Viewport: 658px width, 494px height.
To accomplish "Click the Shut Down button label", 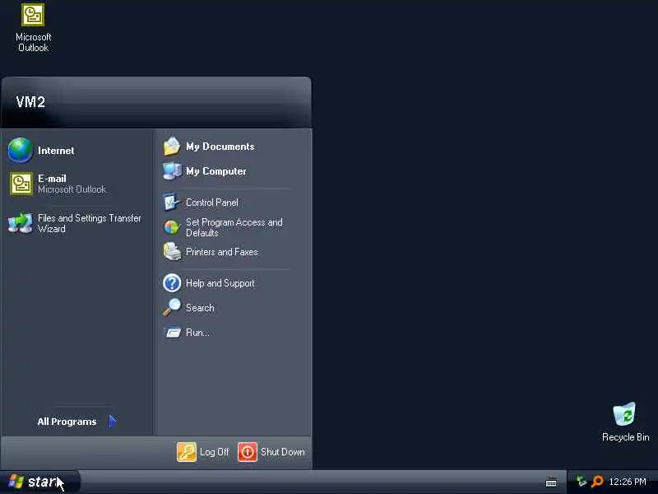I will coord(282,452).
